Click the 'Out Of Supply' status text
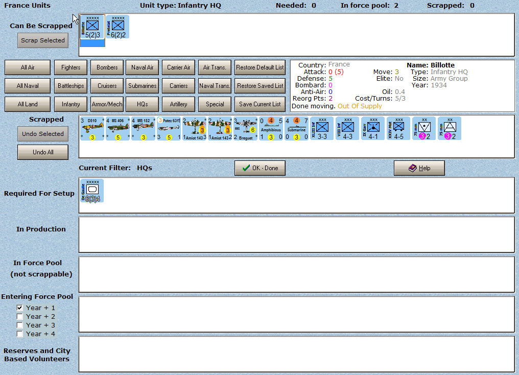 tap(360, 106)
